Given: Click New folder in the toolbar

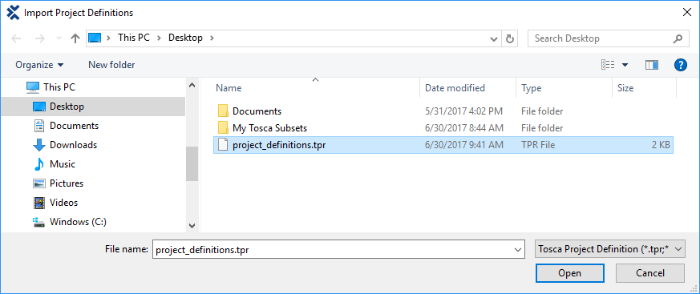Looking at the screenshot, I should click(111, 65).
